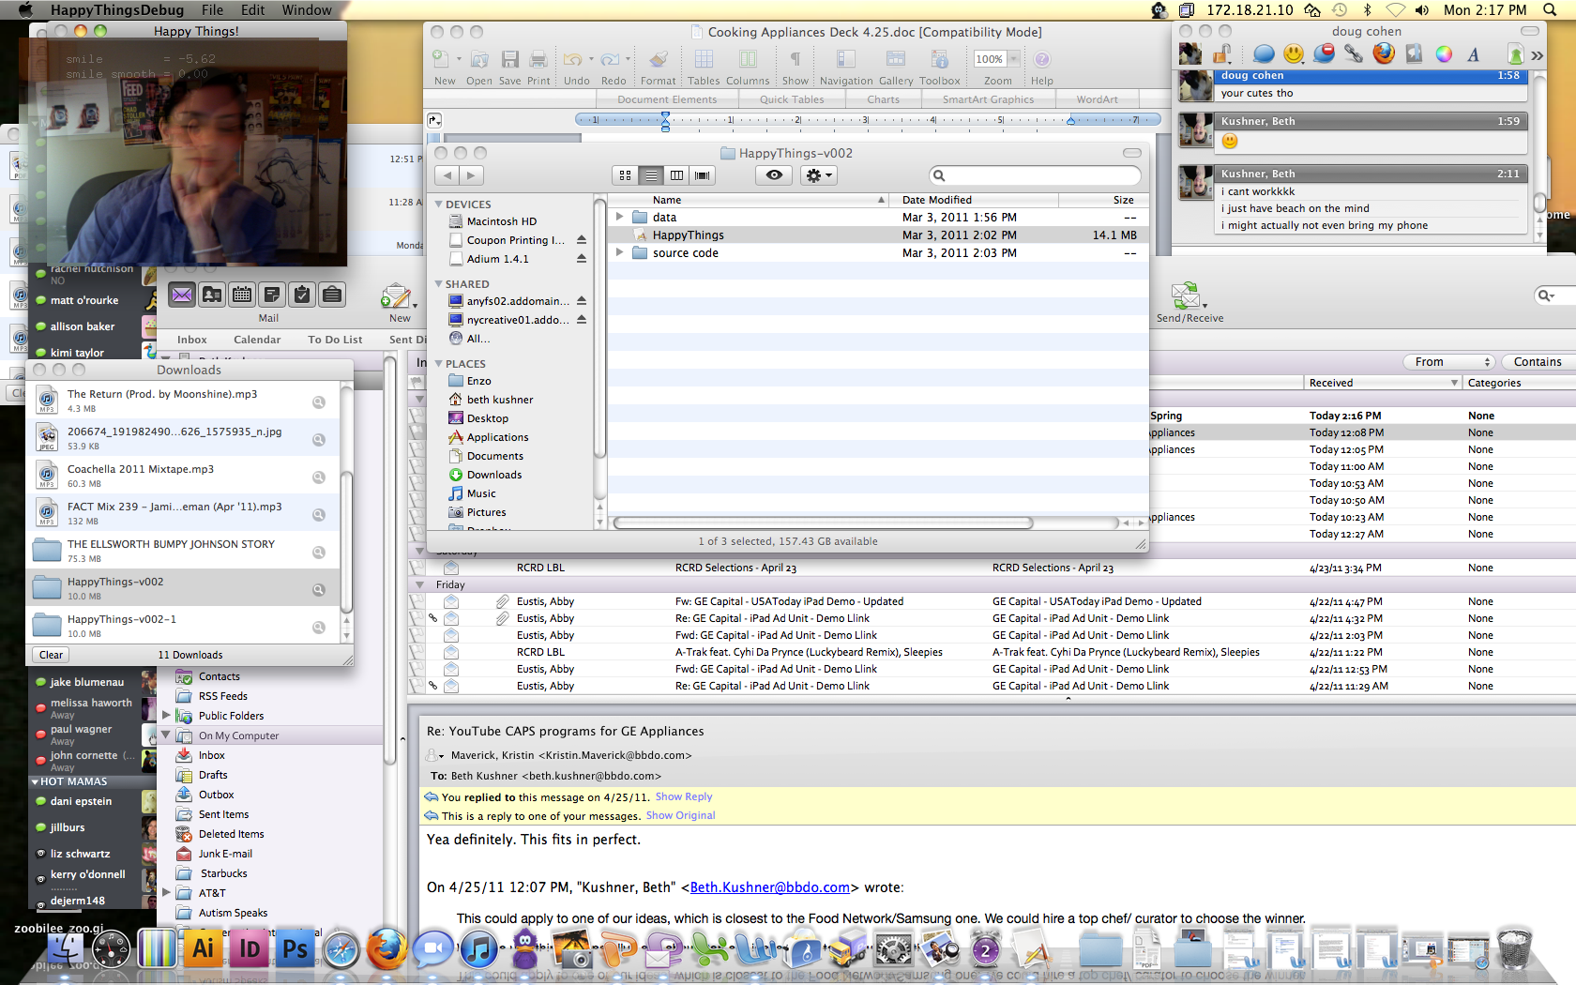This screenshot has width=1576, height=985.
Task: Click the insert link chain icon in Adium
Action: point(1354,53)
